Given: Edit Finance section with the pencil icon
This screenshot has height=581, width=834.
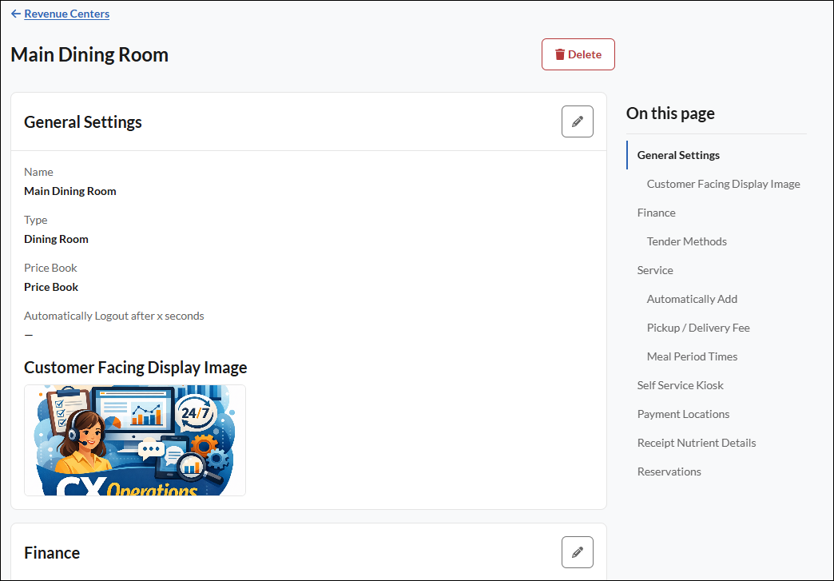Looking at the screenshot, I should tap(578, 552).
